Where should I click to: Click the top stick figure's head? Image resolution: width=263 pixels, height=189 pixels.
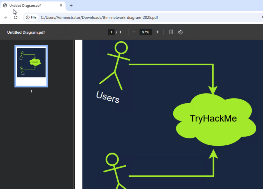121,48
